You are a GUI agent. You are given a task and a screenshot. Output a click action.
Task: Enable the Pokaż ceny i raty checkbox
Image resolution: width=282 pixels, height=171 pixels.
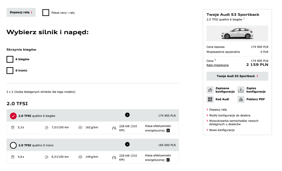(46, 13)
